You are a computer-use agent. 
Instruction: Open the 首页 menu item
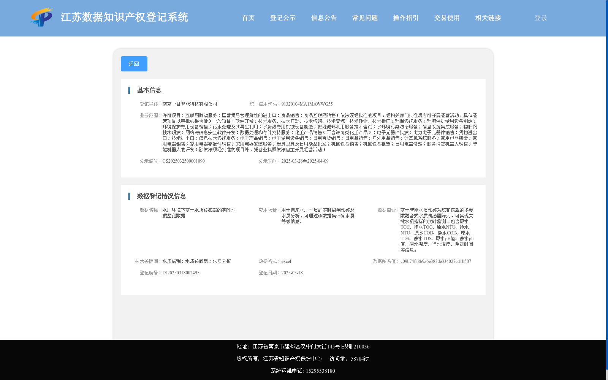point(248,18)
